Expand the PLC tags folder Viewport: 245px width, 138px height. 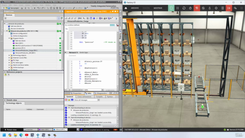pos(9,60)
